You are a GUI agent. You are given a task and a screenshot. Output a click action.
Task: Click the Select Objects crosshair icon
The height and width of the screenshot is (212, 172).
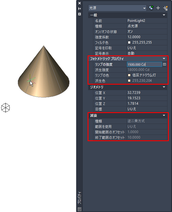pos(158,8)
